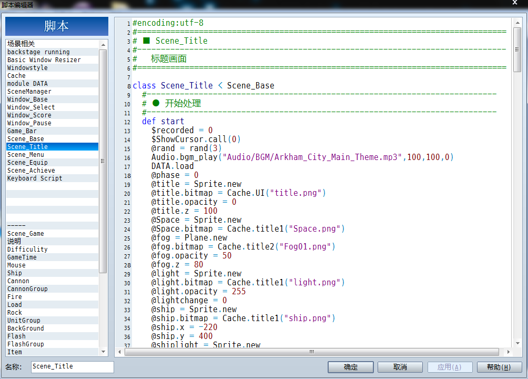Viewport: 528px width, 379px height.
Task: Cancel using the 取消 button
Action: pos(400,367)
